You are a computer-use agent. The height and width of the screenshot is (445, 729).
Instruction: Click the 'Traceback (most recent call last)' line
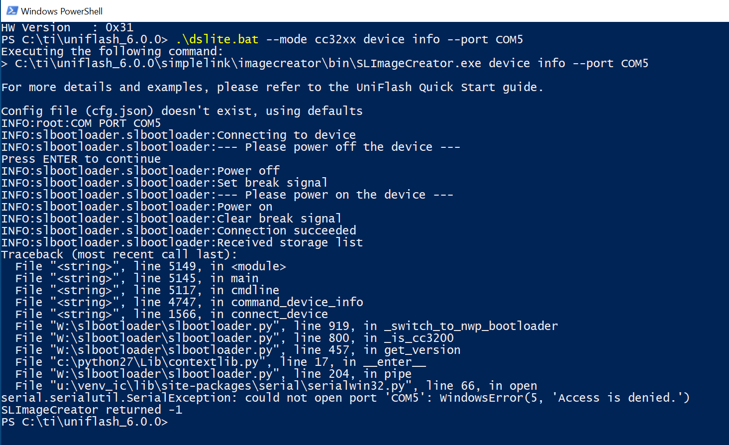(119, 254)
